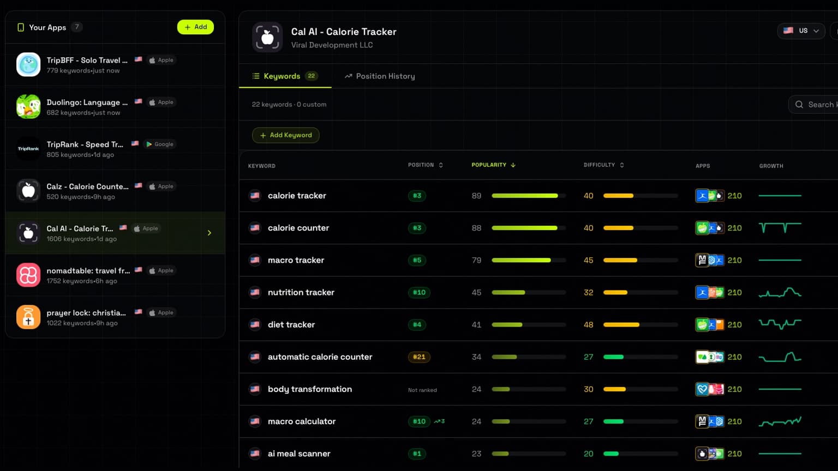Toggle the Popularity column sort order

tap(493, 165)
